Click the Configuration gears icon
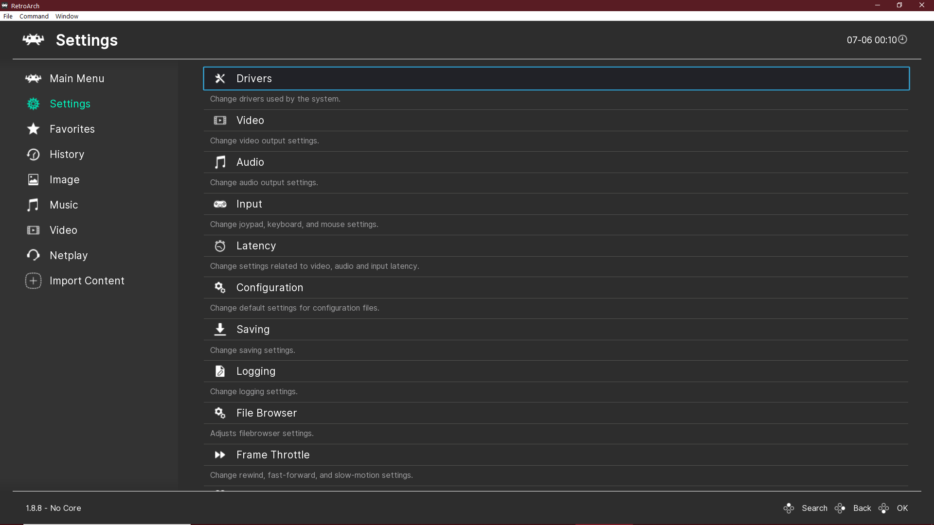The width and height of the screenshot is (934, 525). point(220,287)
